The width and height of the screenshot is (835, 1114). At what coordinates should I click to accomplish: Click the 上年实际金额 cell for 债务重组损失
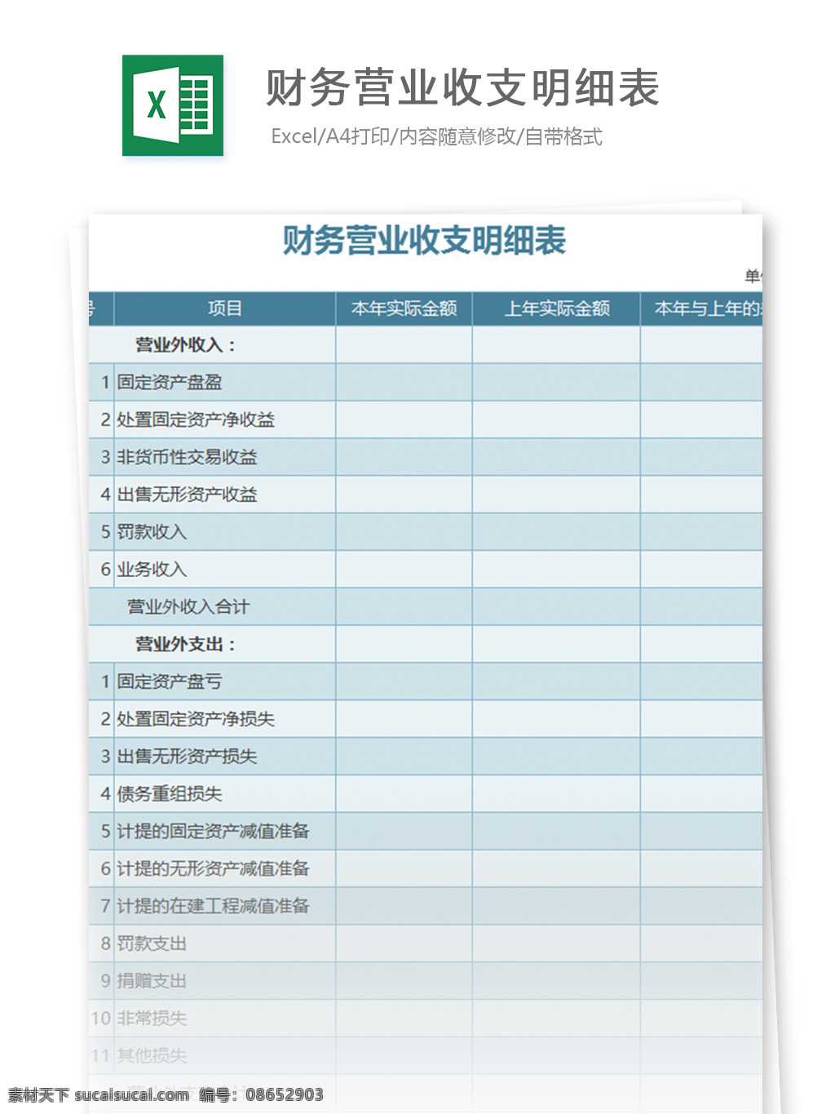pyautogui.click(x=556, y=794)
